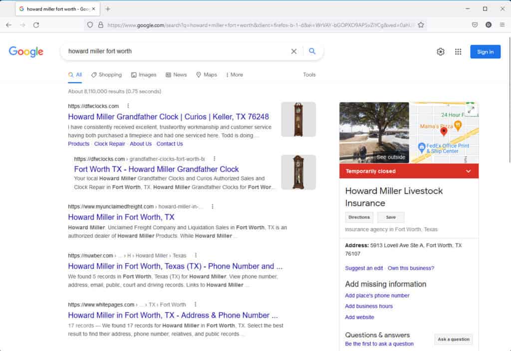The width and height of the screenshot is (511, 351).
Task: Go back using the browser back arrow
Action: [9, 25]
